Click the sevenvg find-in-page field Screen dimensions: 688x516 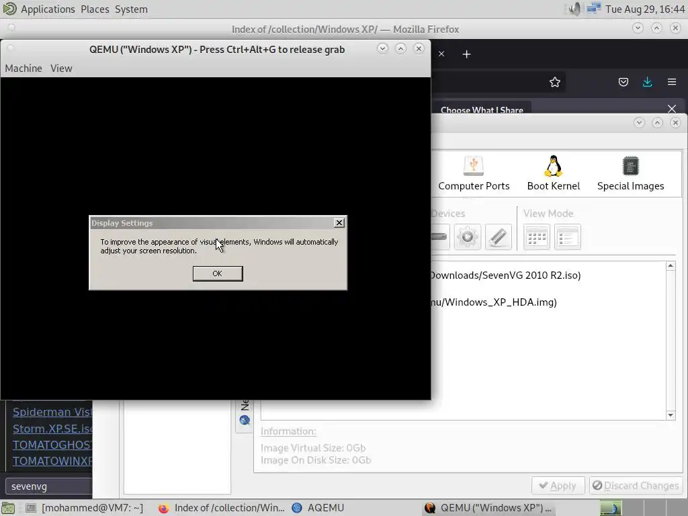[x=48, y=486]
